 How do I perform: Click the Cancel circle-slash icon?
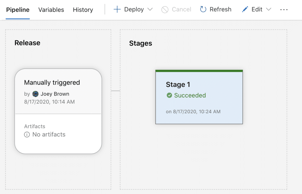click(165, 9)
